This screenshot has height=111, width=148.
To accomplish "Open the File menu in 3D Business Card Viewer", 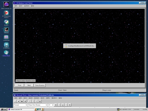I will [16, 6].
